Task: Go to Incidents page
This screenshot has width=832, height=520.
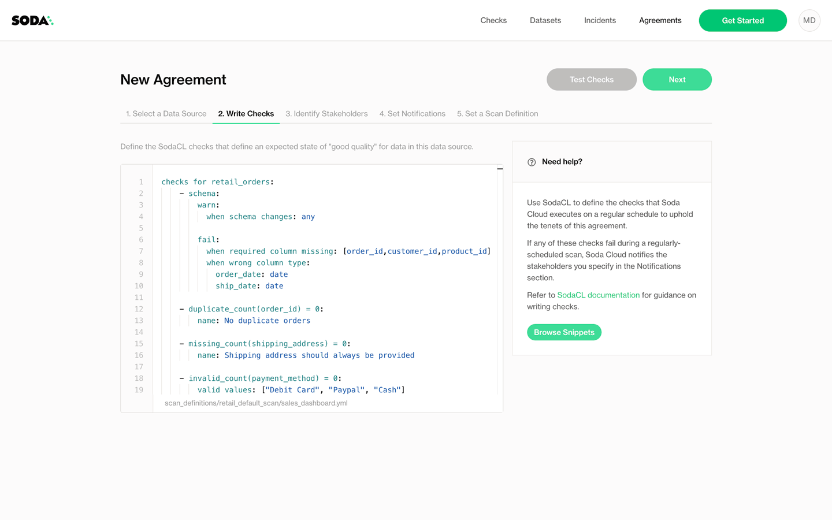Action: pyautogui.click(x=600, y=20)
